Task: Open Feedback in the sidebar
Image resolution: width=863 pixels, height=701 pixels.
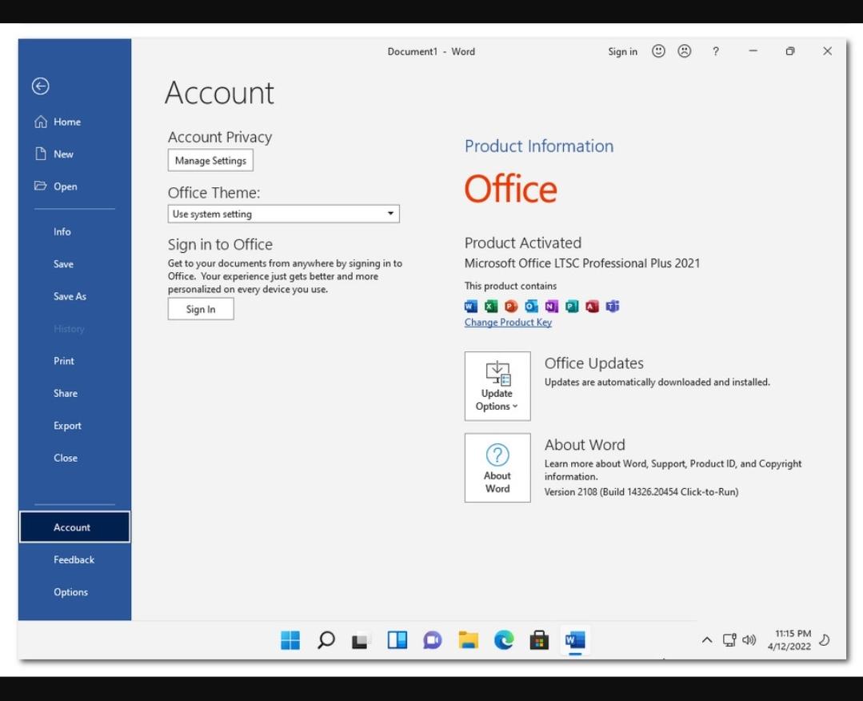Action: tap(75, 559)
